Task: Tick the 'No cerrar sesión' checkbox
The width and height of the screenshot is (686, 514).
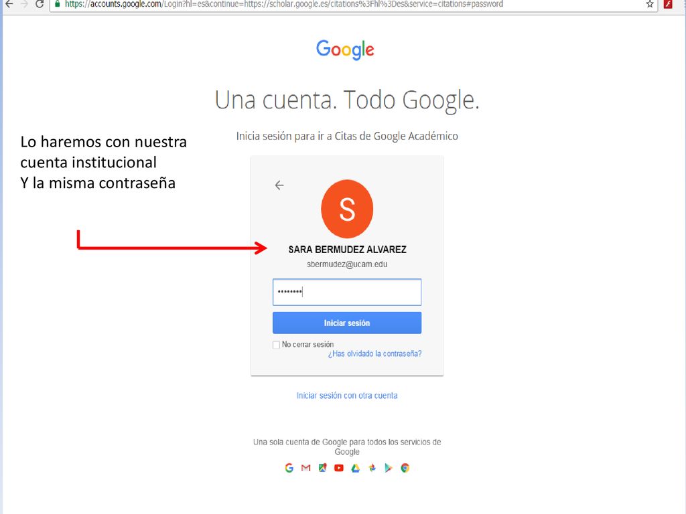Action: pyautogui.click(x=276, y=345)
